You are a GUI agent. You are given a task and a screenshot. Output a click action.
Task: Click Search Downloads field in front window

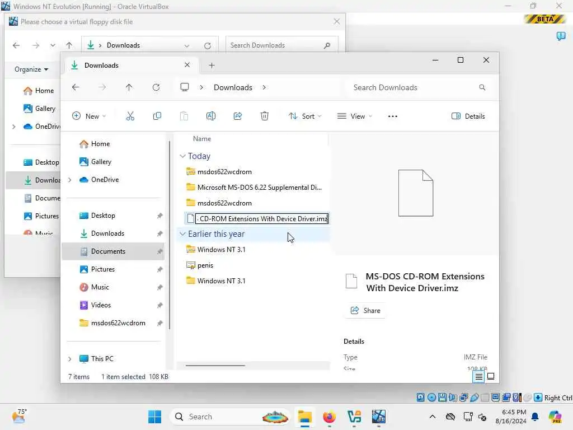point(419,87)
